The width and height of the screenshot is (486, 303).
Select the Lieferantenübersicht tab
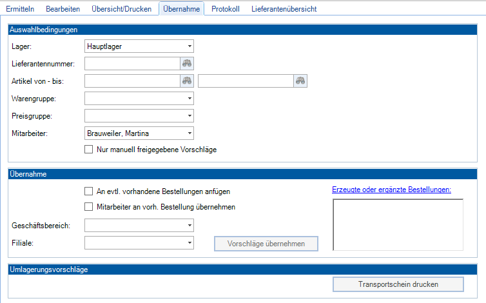tap(284, 9)
